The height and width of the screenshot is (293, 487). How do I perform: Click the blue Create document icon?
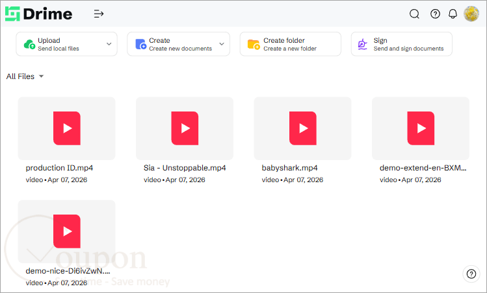[140, 44]
